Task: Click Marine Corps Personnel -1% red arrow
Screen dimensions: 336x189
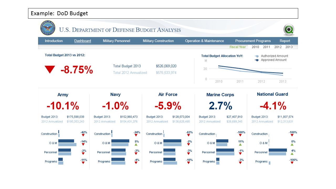Action: click(x=240, y=154)
